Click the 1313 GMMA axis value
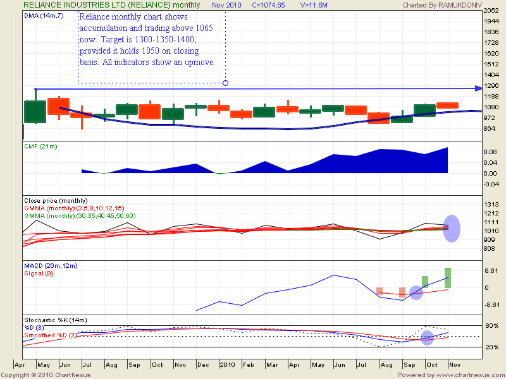The width and height of the screenshot is (506, 379). (491, 204)
